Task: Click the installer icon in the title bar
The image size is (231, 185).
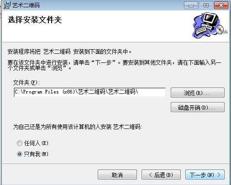Action: coord(7,5)
